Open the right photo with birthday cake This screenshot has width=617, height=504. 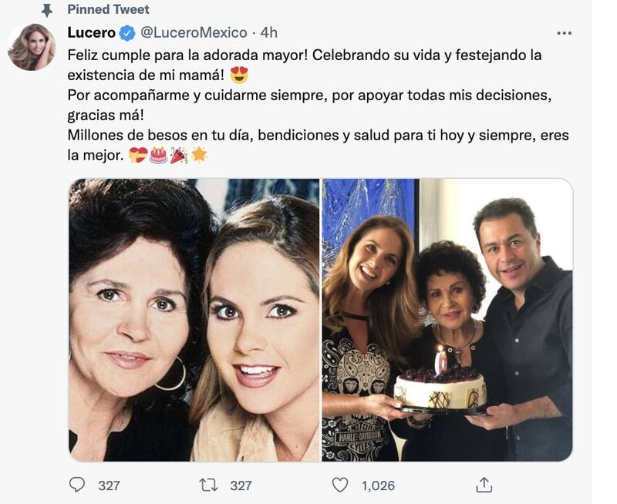tap(447, 320)
